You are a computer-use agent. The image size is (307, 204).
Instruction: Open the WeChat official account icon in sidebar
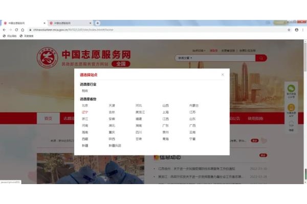click(x=291, y=88)
